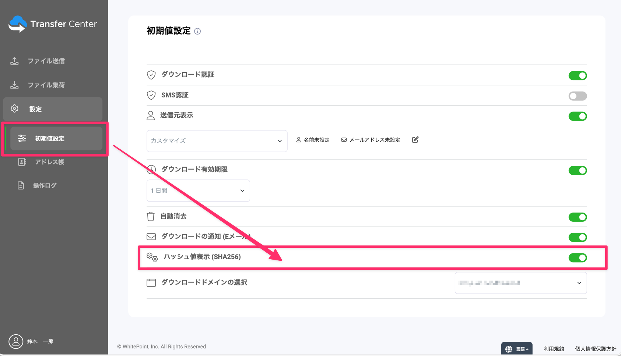Viewport: 621px width, 356px height.
Task: Open the 個人情報保護方針 link
Action: tap(595, 349)
